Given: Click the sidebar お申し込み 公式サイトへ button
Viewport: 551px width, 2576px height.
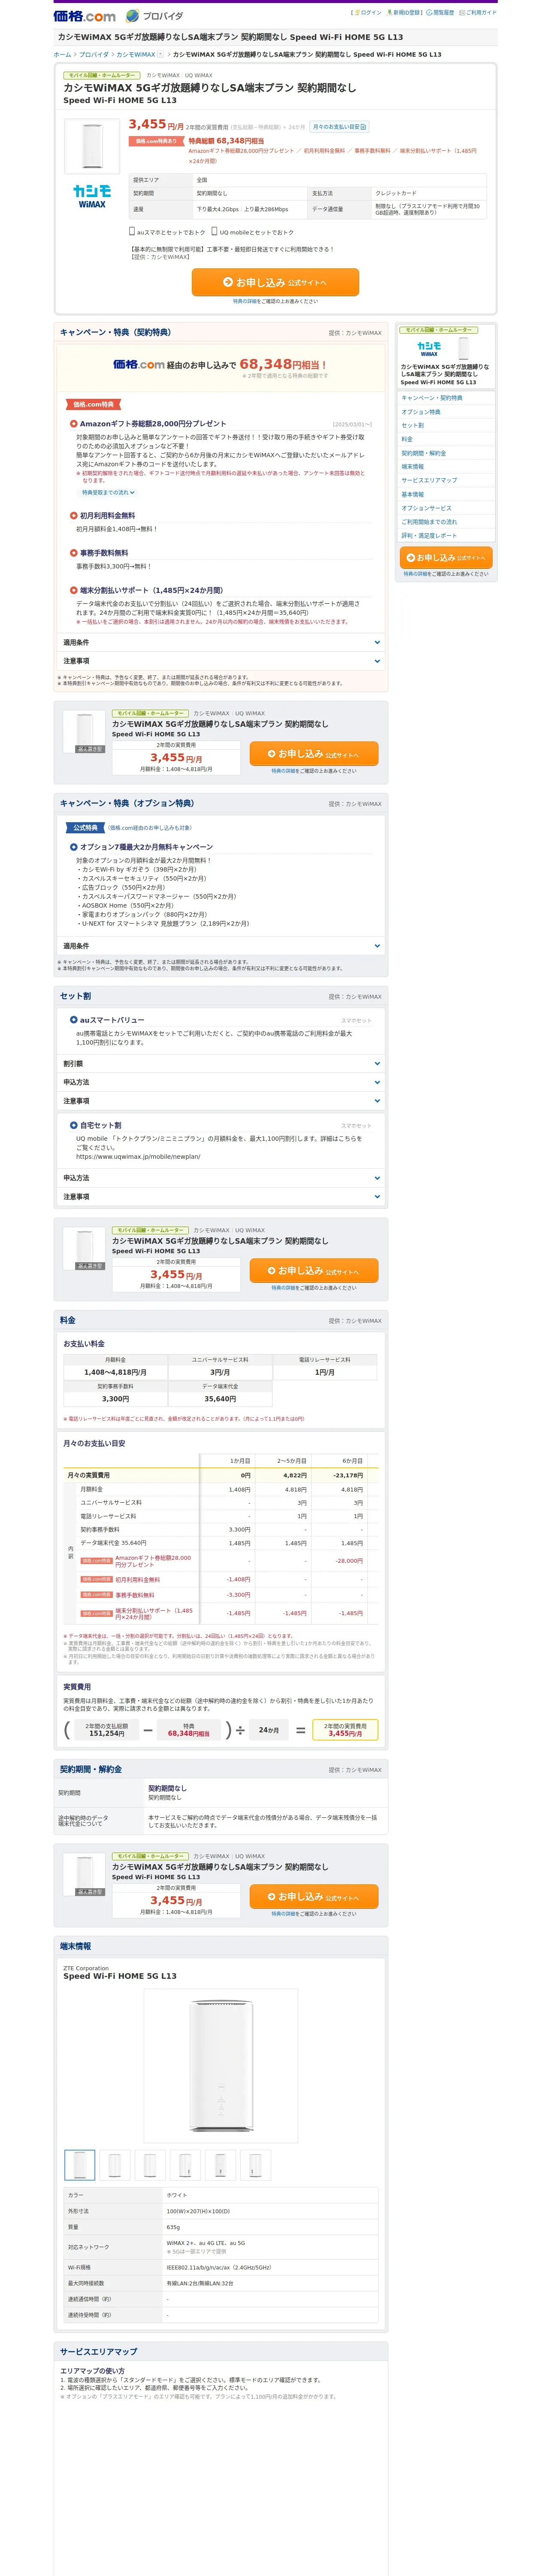Looking at the screenshot, I should pos(446,558).
